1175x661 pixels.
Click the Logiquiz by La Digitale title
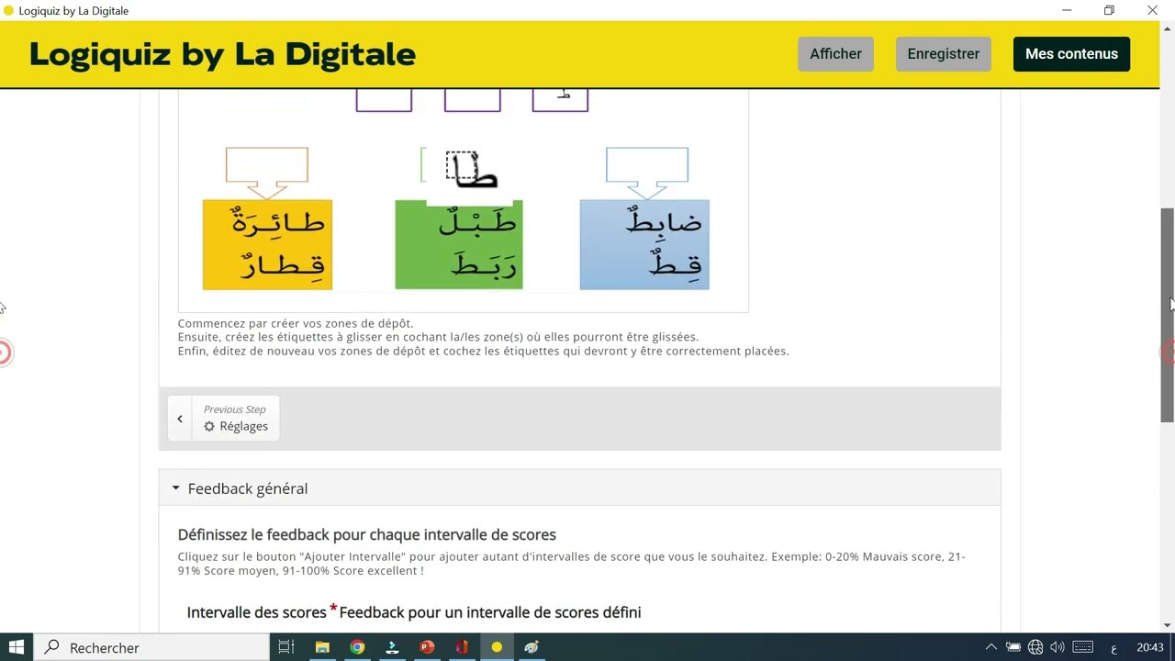[x=222, y=54]
